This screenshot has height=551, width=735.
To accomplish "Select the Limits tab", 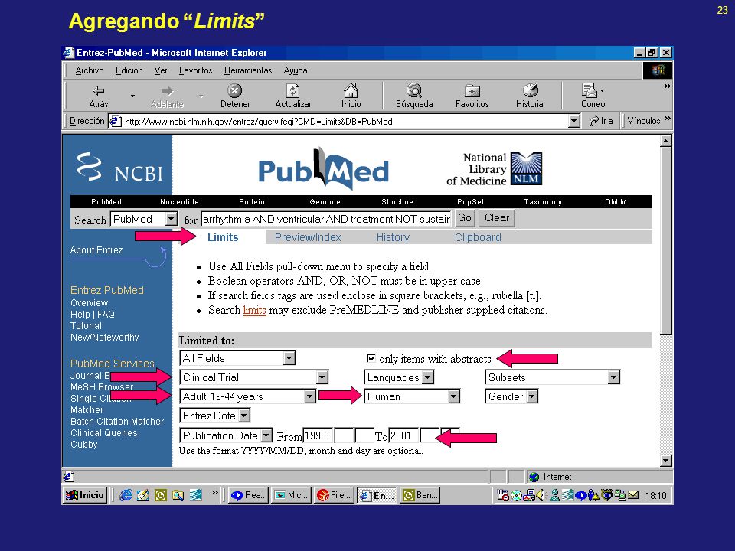I will [x=223, y=237].
